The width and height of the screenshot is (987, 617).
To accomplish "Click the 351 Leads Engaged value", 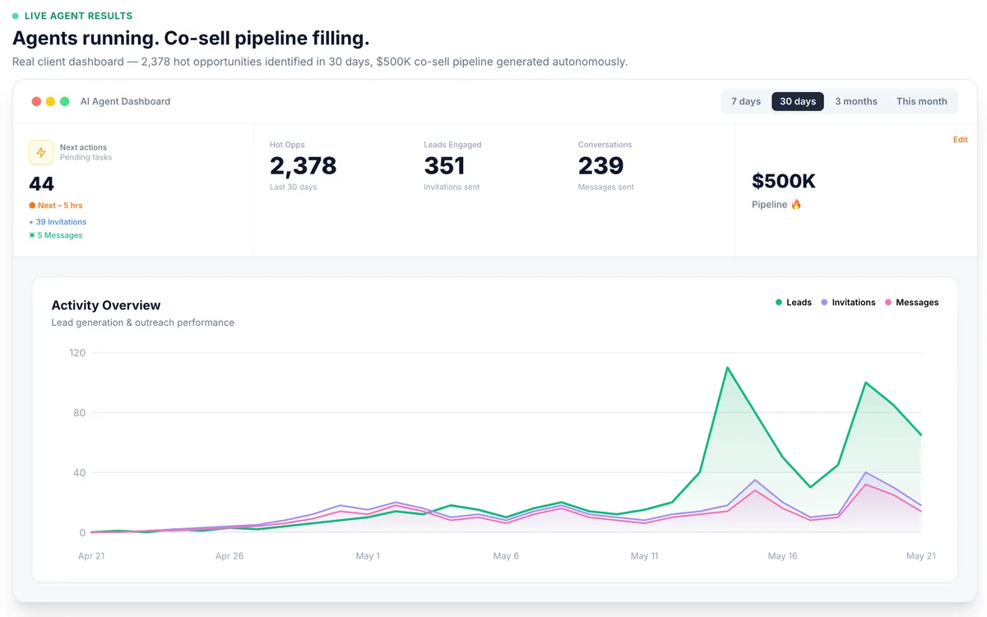I will point(445,165).
